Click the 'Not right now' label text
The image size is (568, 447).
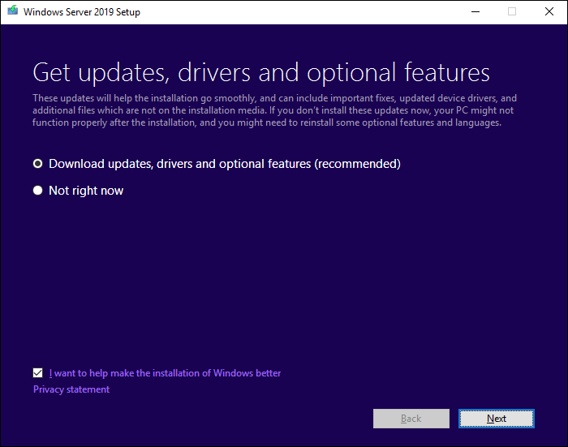tap(86, 191)
